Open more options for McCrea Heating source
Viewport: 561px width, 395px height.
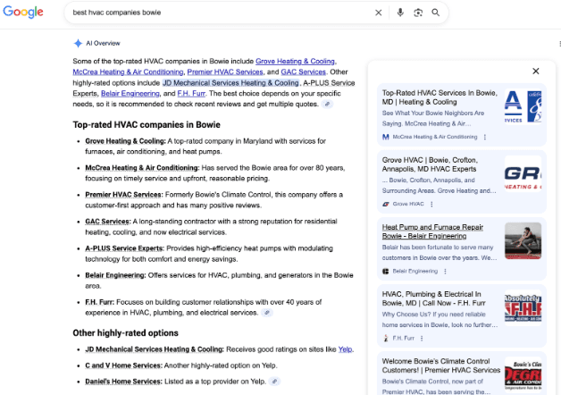point(485,137)
